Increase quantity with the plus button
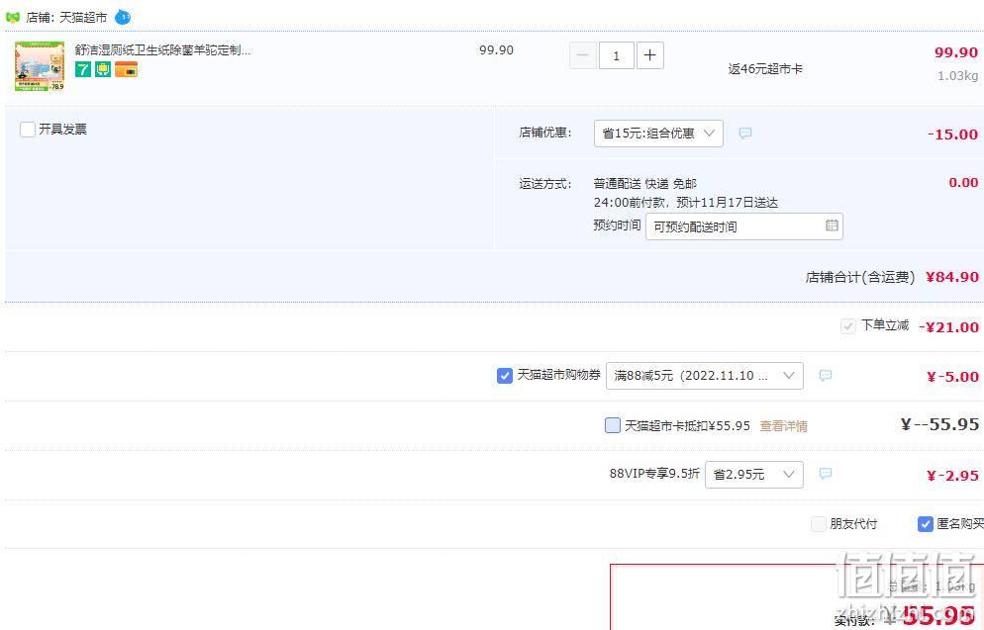The width and height of the screenshot is (984, 630). click(650, 55)
